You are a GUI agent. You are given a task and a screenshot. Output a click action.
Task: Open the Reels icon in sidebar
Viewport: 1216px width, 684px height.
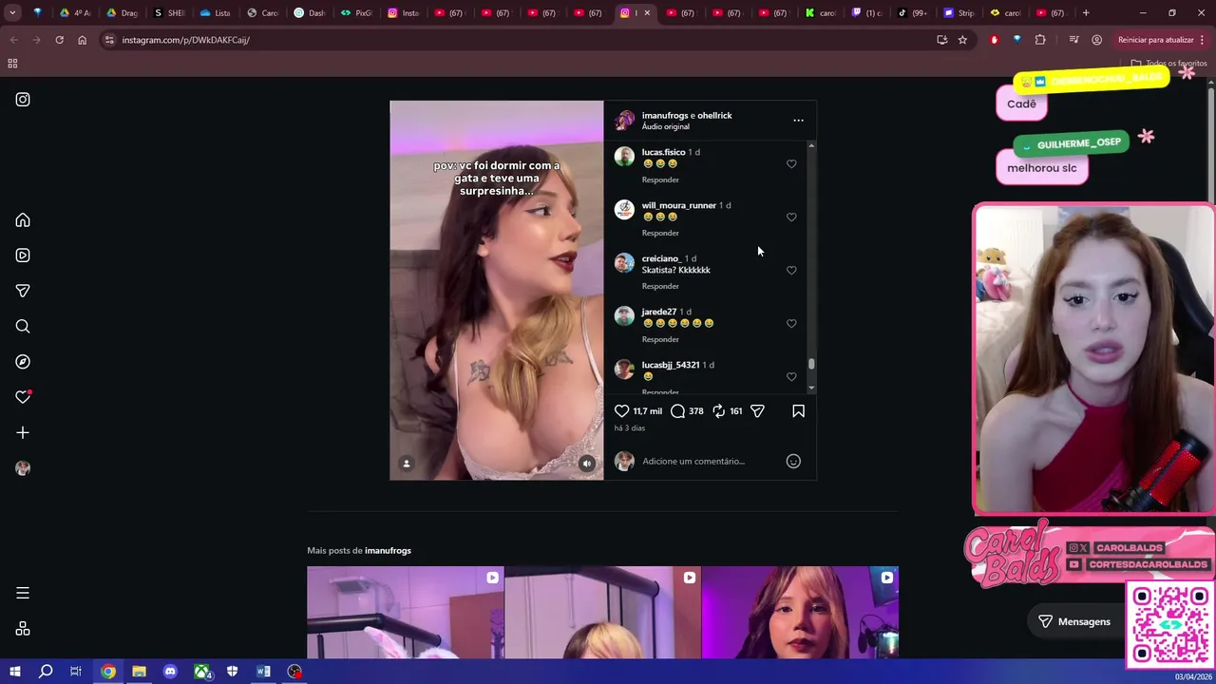[23, 256]
